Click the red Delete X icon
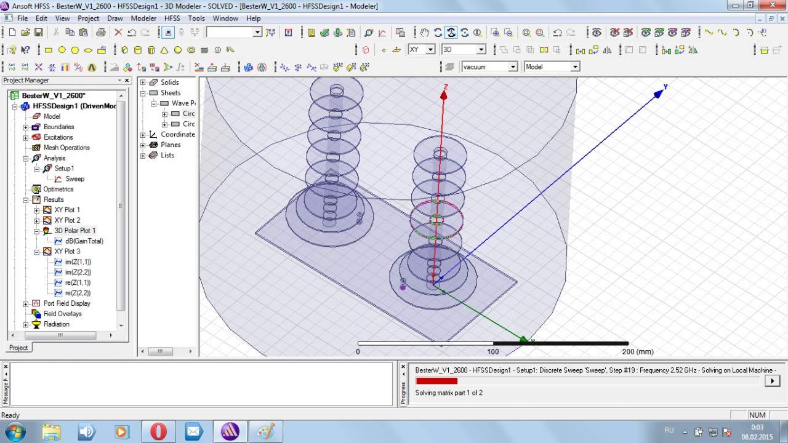 click(x=118, y=33)
